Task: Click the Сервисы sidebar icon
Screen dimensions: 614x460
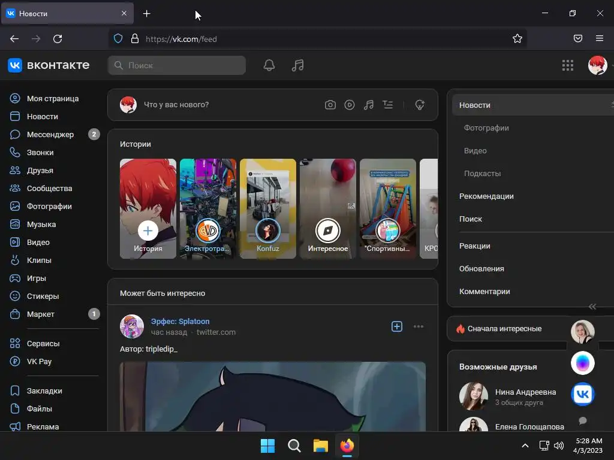Action: coord(15,343)
